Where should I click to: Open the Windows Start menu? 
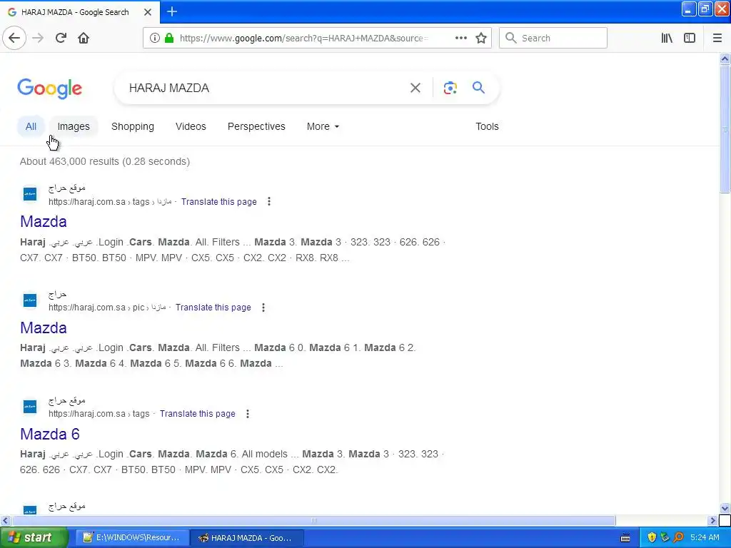(x=34, y=538)
